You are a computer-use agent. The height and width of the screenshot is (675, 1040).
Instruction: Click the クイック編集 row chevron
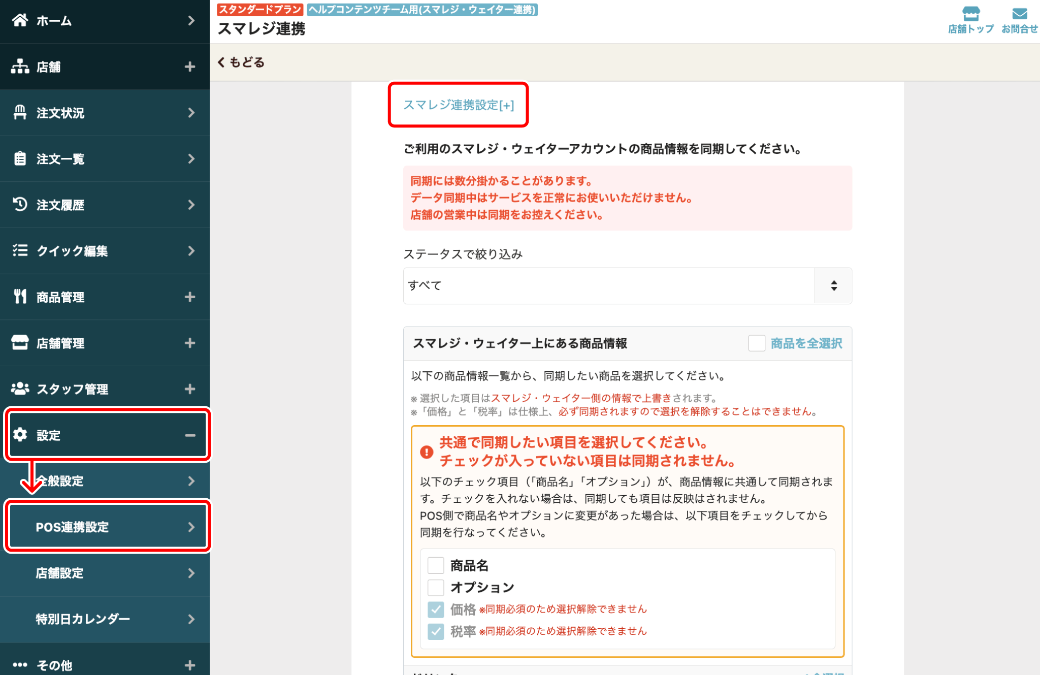pyautogui.click(x=191, y=251)
